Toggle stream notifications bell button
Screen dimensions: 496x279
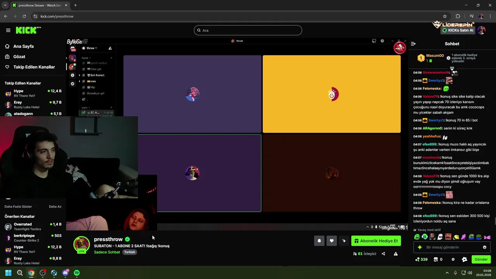click(x=319, y=241)
